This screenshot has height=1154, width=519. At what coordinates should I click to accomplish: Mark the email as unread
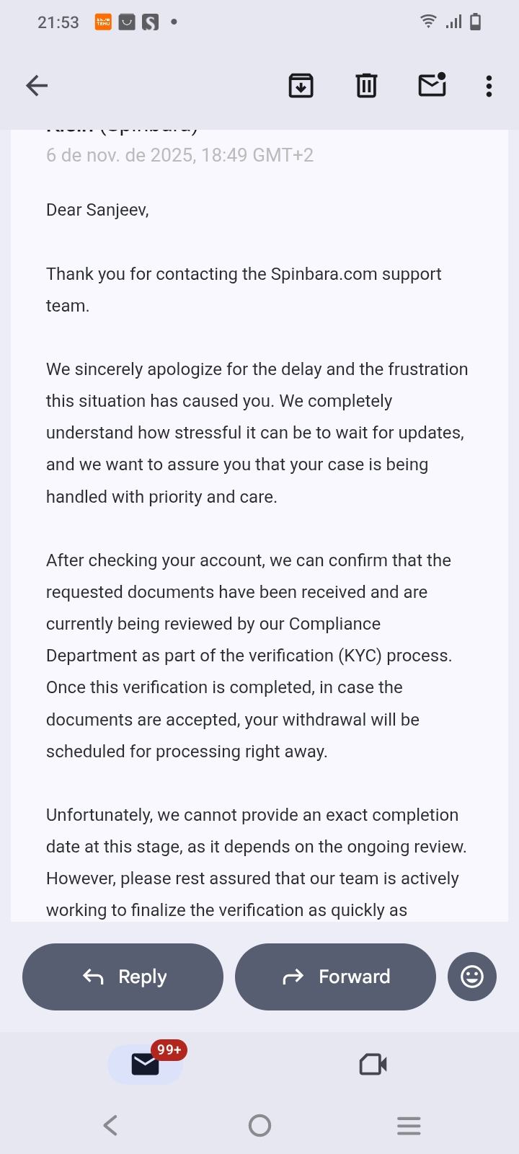432,85
